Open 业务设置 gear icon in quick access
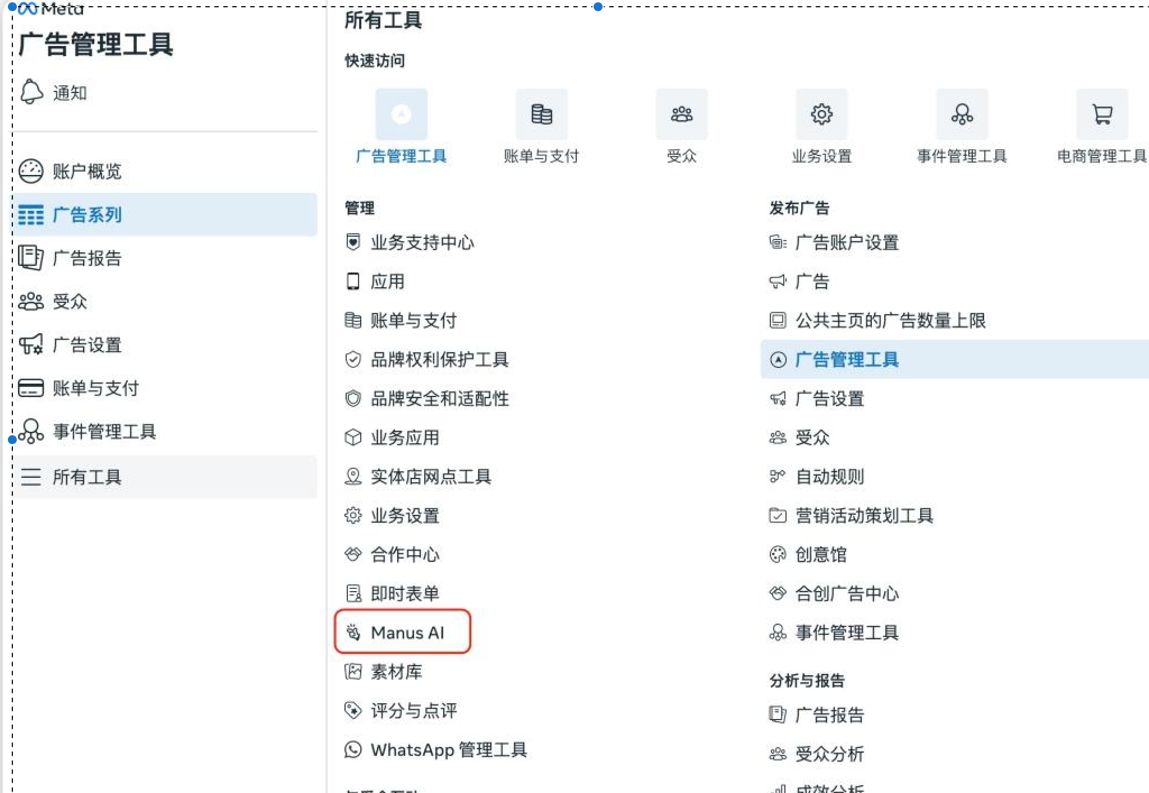This screenshot has height=793, width=1149. tap(821, 114)
